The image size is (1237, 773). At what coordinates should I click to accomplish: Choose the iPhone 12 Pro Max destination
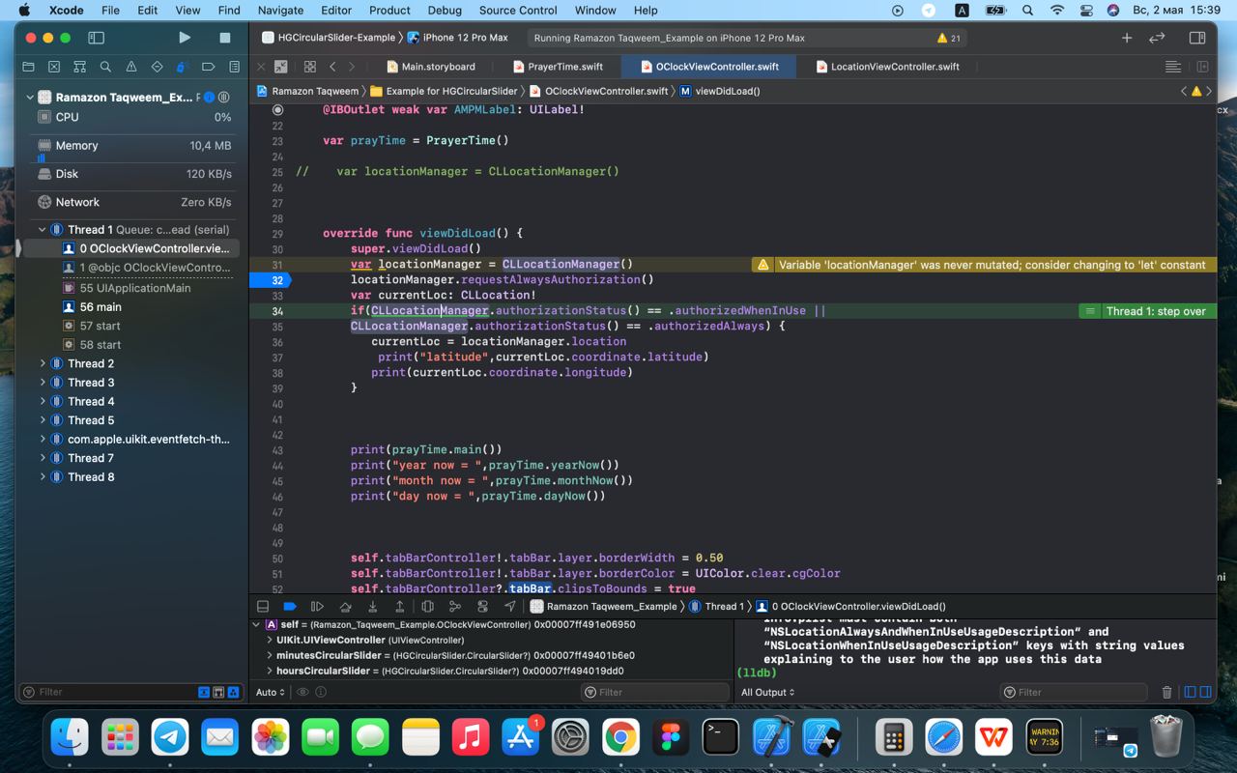click(457, 38)
